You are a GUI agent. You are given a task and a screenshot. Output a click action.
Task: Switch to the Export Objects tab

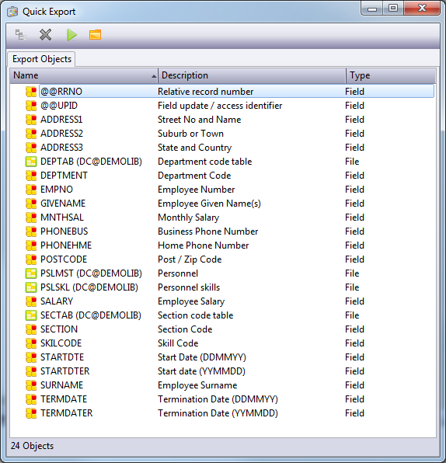[x=42, y=59]
